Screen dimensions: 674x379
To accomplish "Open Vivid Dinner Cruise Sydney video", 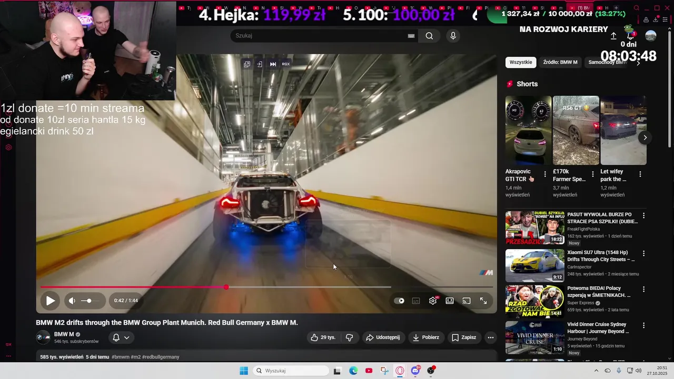I will [x=534, y=337].
